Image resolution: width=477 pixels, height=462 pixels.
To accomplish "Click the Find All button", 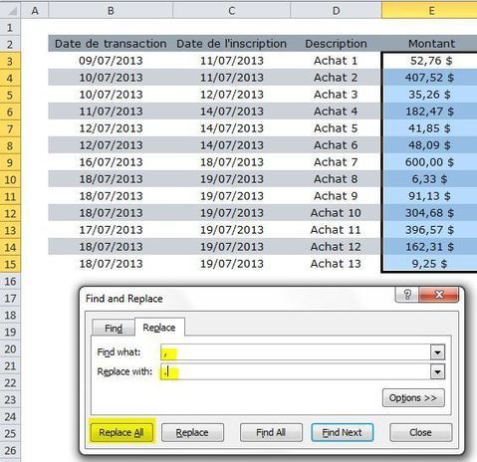I will tap(271, 432).
